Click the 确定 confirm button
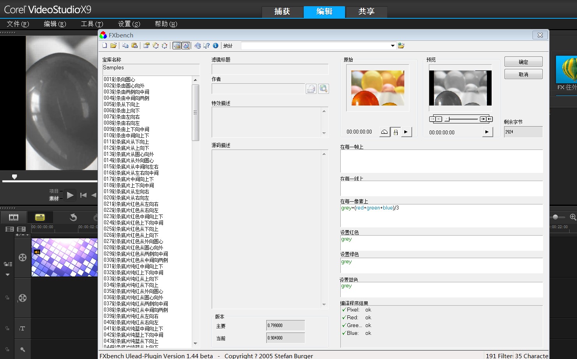Image resolution: width=577 pixels, height=359 pixels. pyautogui.click(x=523, y=62)
